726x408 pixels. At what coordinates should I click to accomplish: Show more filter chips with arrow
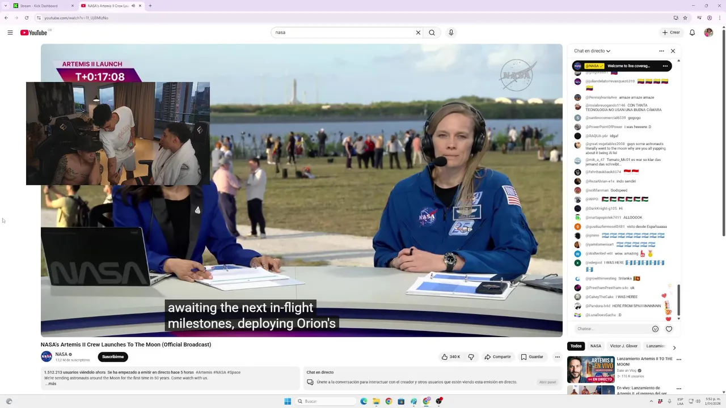coord(674,347)
